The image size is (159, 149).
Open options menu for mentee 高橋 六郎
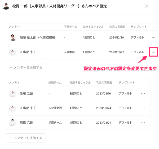(143, 123)
